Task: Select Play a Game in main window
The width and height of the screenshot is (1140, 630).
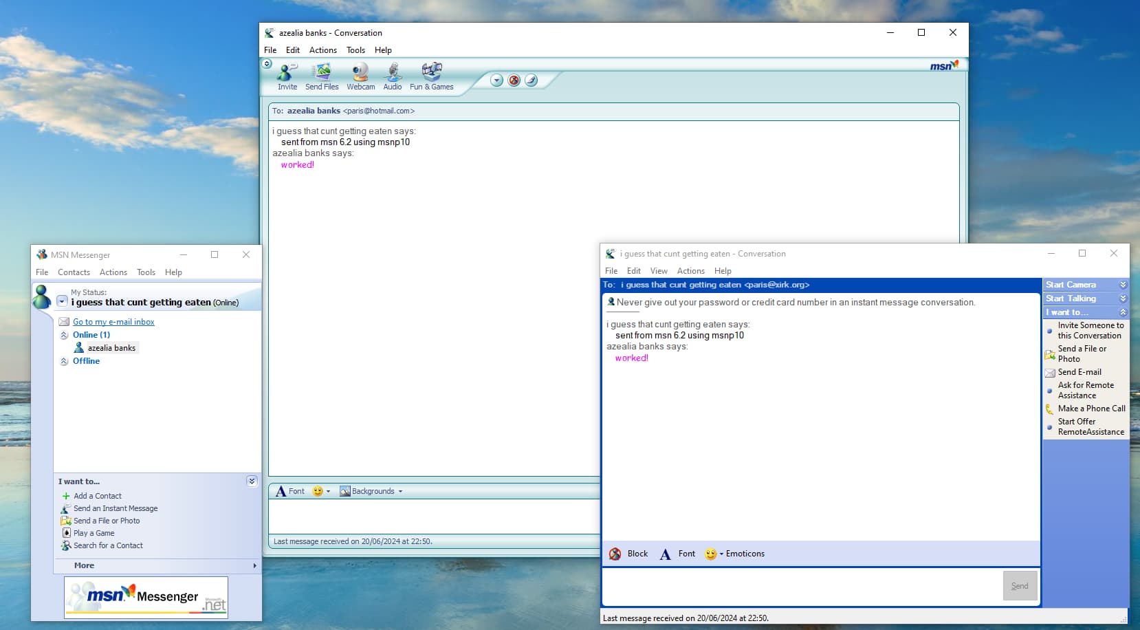Action: point(94,533)
